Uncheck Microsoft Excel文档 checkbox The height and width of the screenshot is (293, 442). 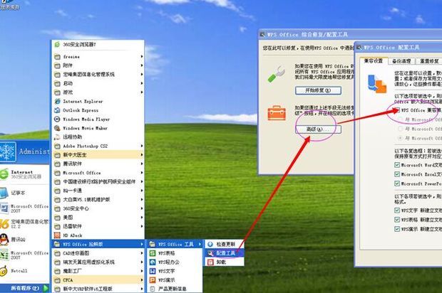tap(397, 174)
